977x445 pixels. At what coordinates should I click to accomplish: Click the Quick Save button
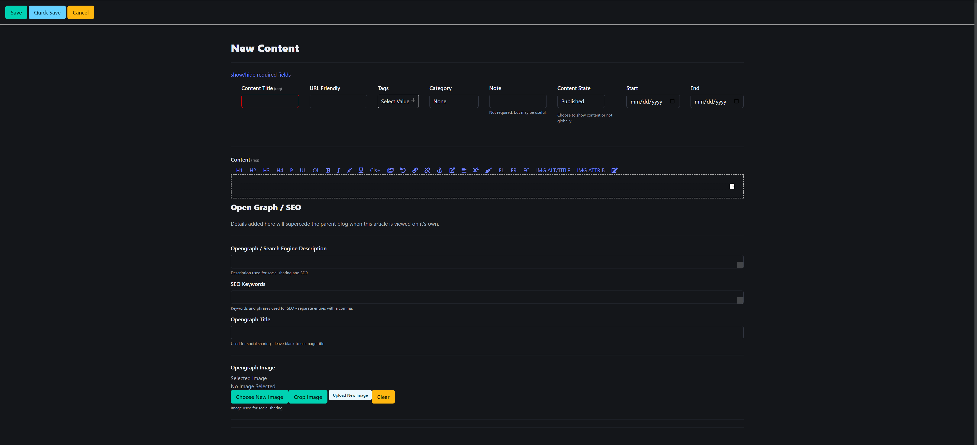tap(47, 12)
